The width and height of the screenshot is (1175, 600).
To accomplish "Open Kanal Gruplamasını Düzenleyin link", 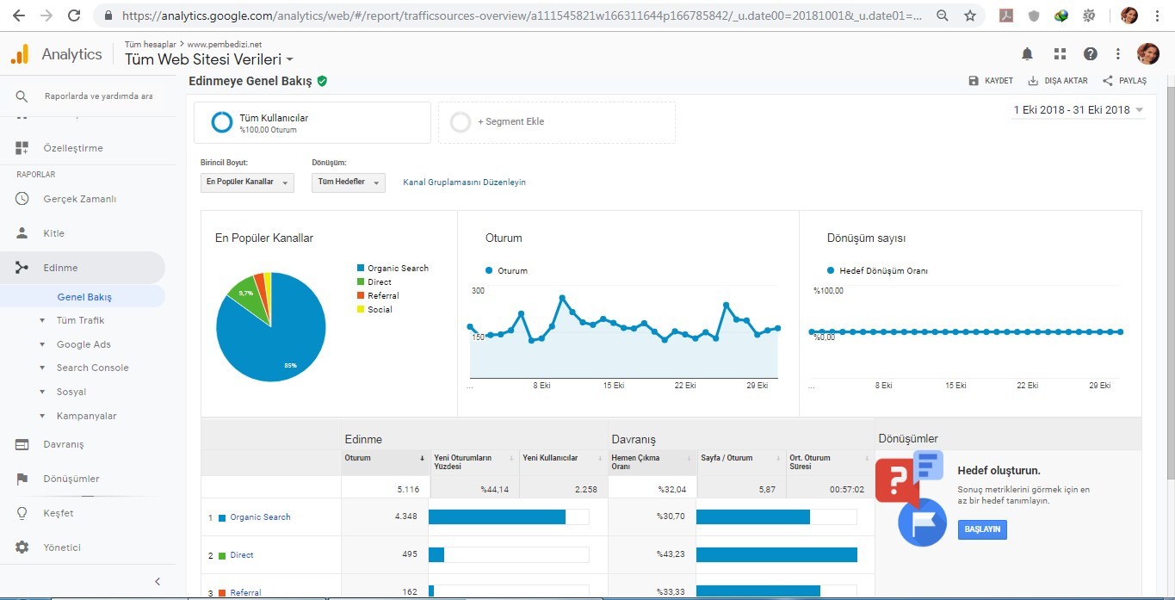I will tap(464, 182).
